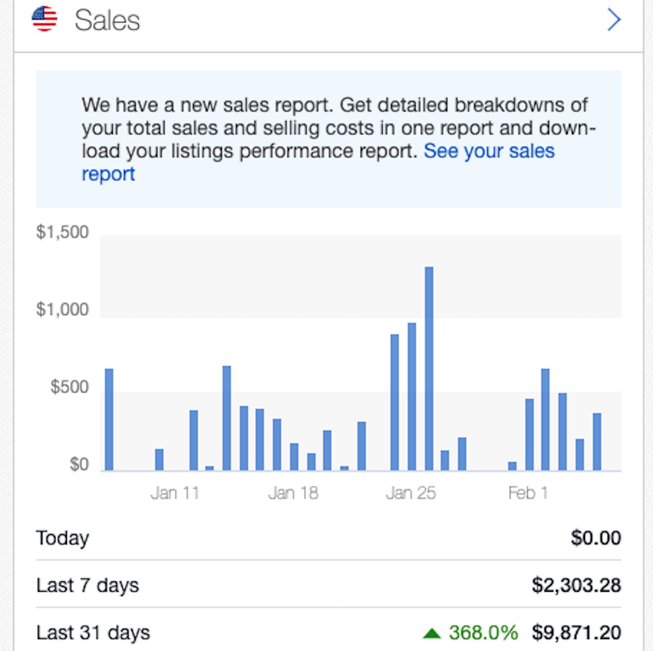Open Sales details via right chevron
The image size is (653, 651).
[x=614, y=20]
